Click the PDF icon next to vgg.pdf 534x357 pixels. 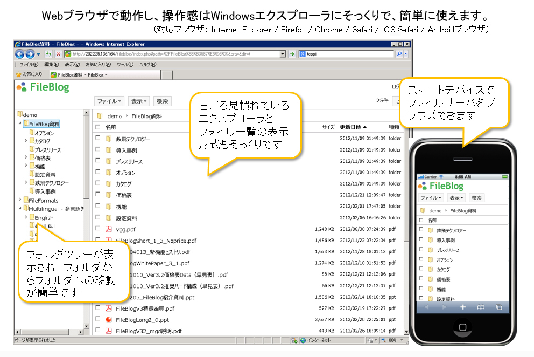click(x=108, y=229)
